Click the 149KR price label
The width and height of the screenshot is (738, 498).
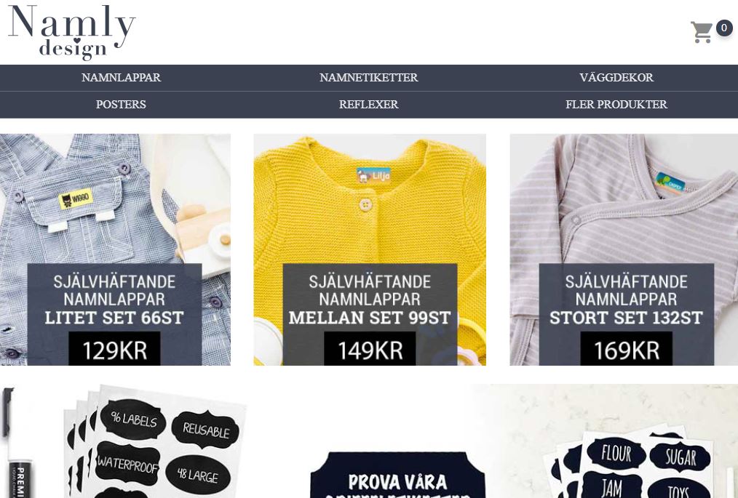click(x=370, y=350)
